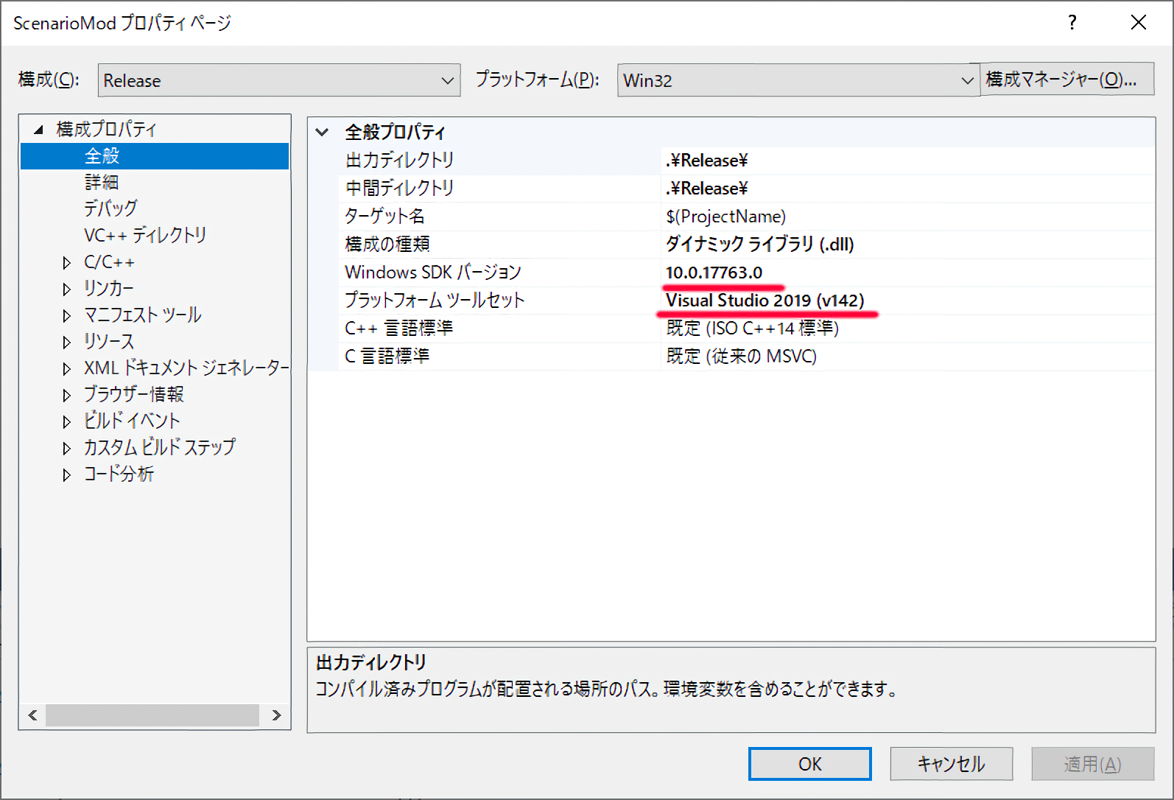Open the プラットフォーム Win32 dropdown
1174x800 pixels.
coord(798,80)
